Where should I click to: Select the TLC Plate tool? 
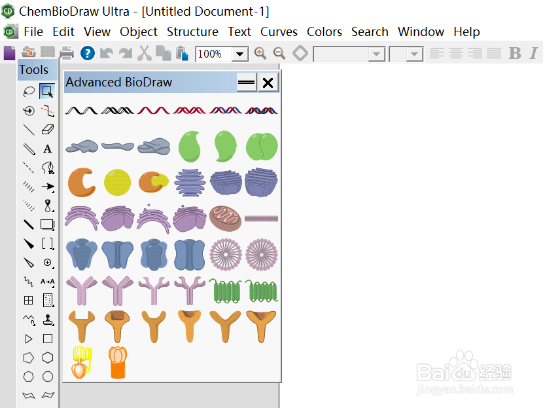click(48, 301)
